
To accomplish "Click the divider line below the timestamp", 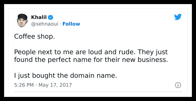I will (98, 92).
